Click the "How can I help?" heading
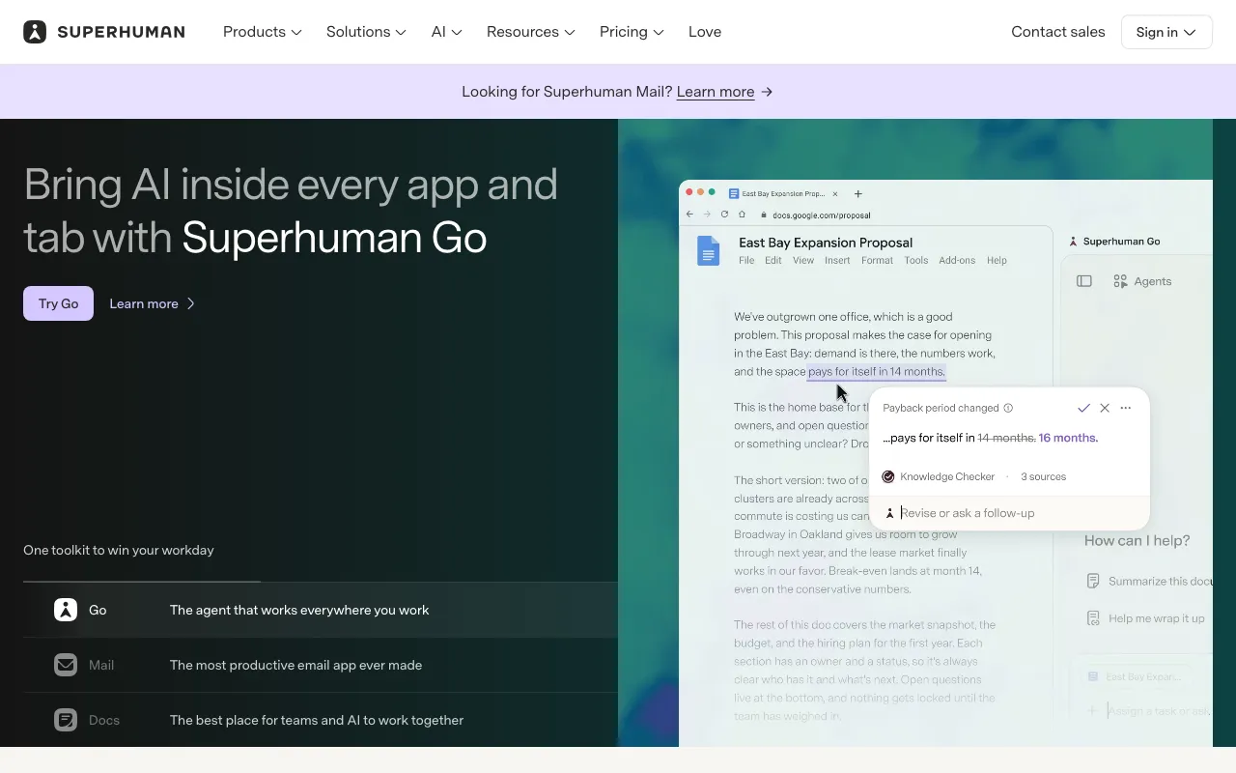Viewport: 1236px width, 773px height. pos(1137,541)
